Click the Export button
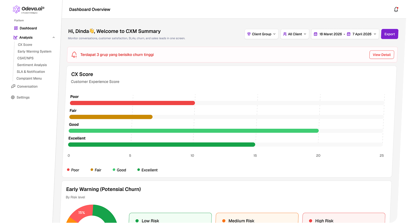407x223 pixels. [390, 34]
